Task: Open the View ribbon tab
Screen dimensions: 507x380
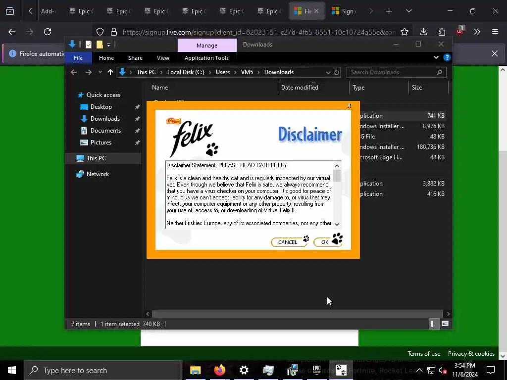Action: coord(163,58)
